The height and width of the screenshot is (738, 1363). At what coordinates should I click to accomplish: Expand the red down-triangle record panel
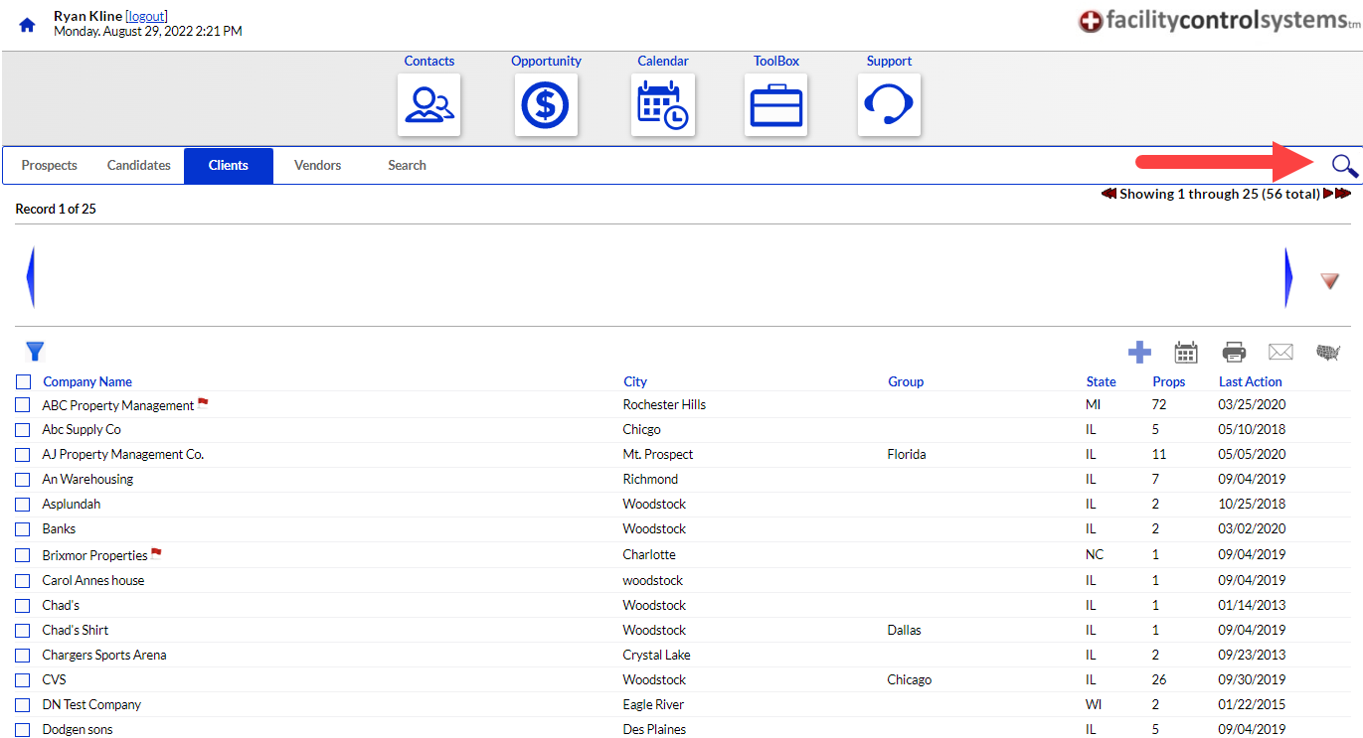[x=1330, y=281]
